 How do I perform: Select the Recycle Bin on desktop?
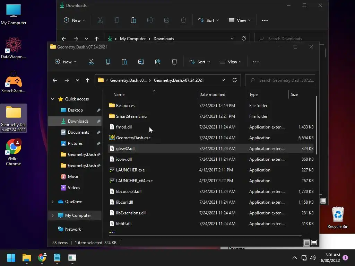(338, 218)
